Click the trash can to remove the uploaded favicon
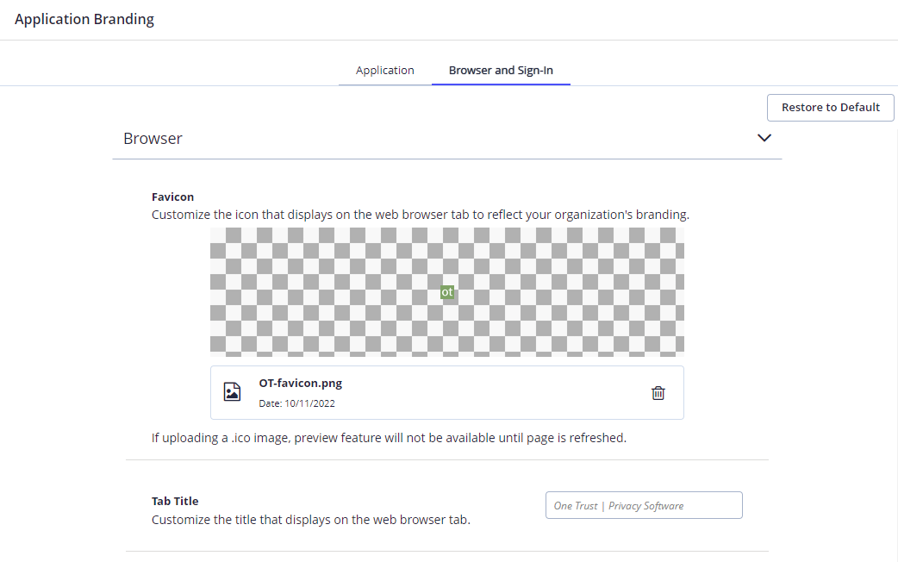 click(x=658, y=393)
